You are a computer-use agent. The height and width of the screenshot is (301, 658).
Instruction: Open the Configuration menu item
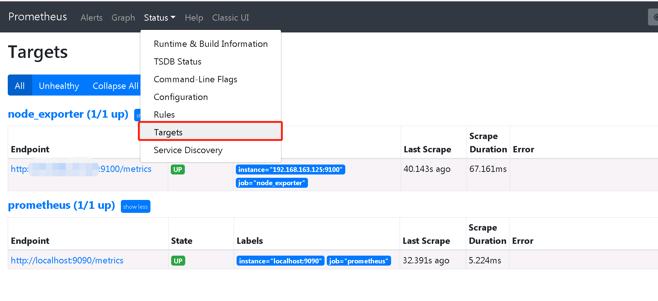click(x=211, y=97)
